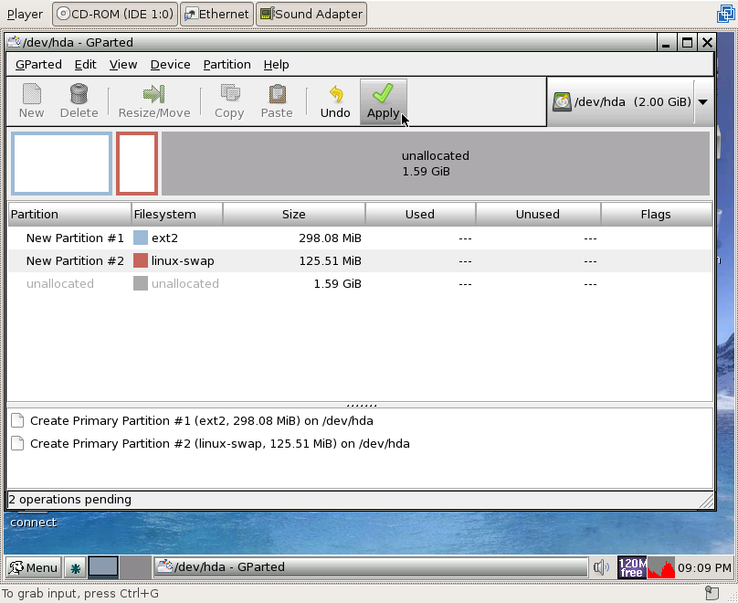Click the 125.51 MiB size cell
This screenshot has height=603, width=738.
pyautogui.click(x=330, y=260)
